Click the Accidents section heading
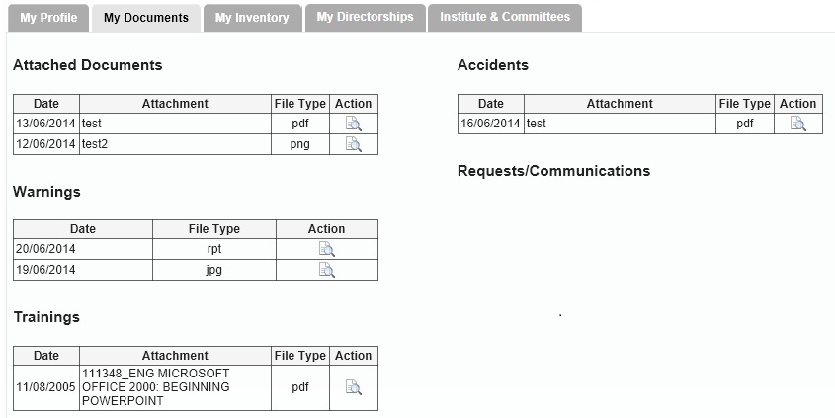Image resolution: width=835 pixels, height=418 pixels. (493, 65)
